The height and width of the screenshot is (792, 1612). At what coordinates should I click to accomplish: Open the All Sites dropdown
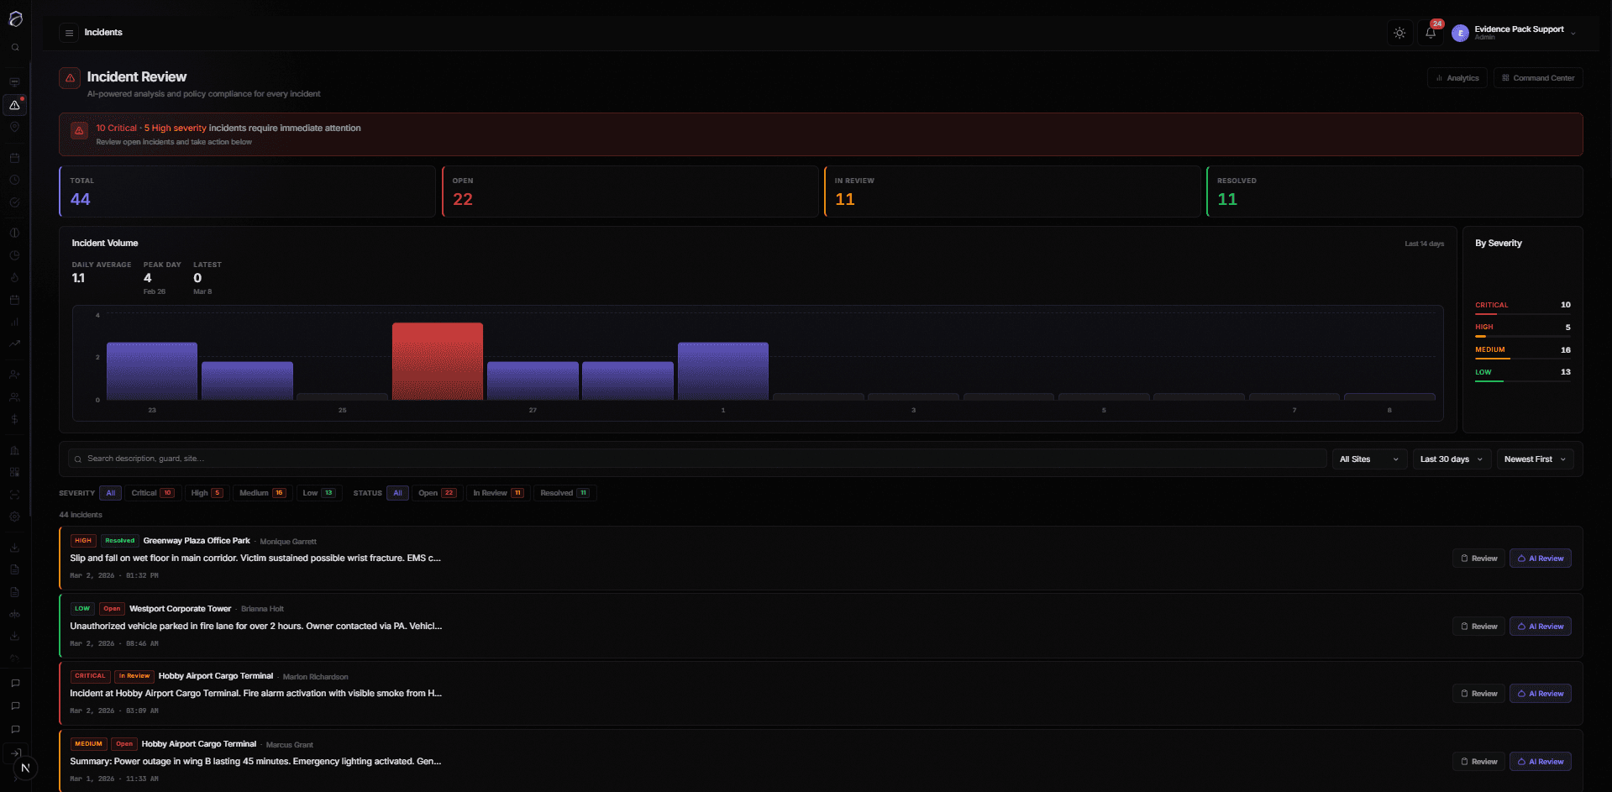(1368, 459)
